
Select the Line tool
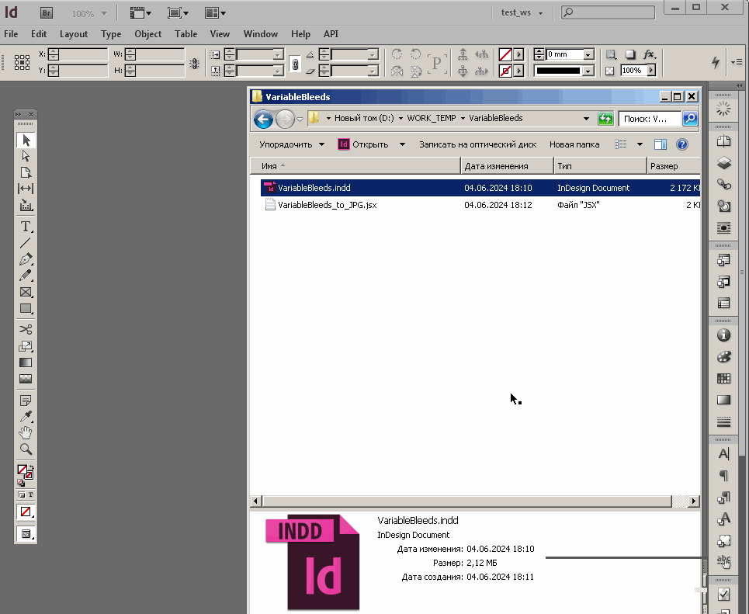coord(26,243)
